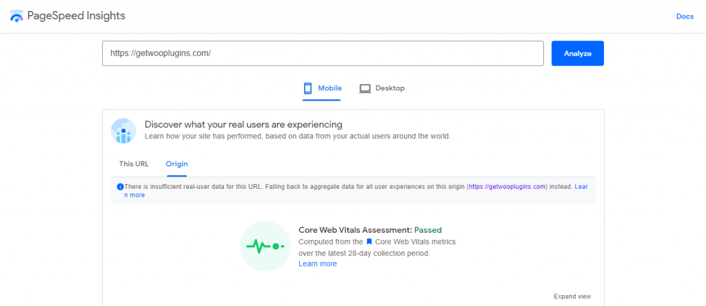The width and height of the screenshot is (706, 306).
Task: Click Expand view
Action: [572, 296]
